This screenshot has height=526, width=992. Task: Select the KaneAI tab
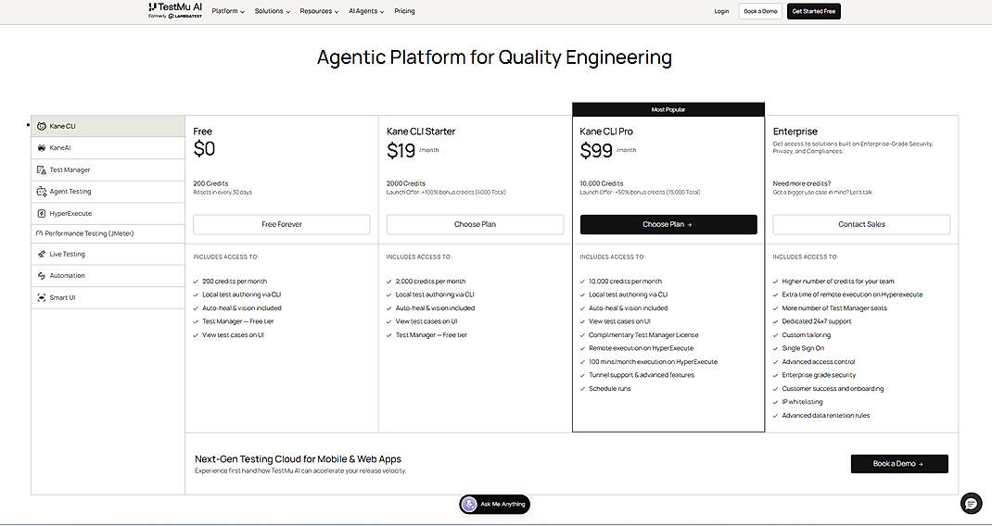(x=108, y=148)
